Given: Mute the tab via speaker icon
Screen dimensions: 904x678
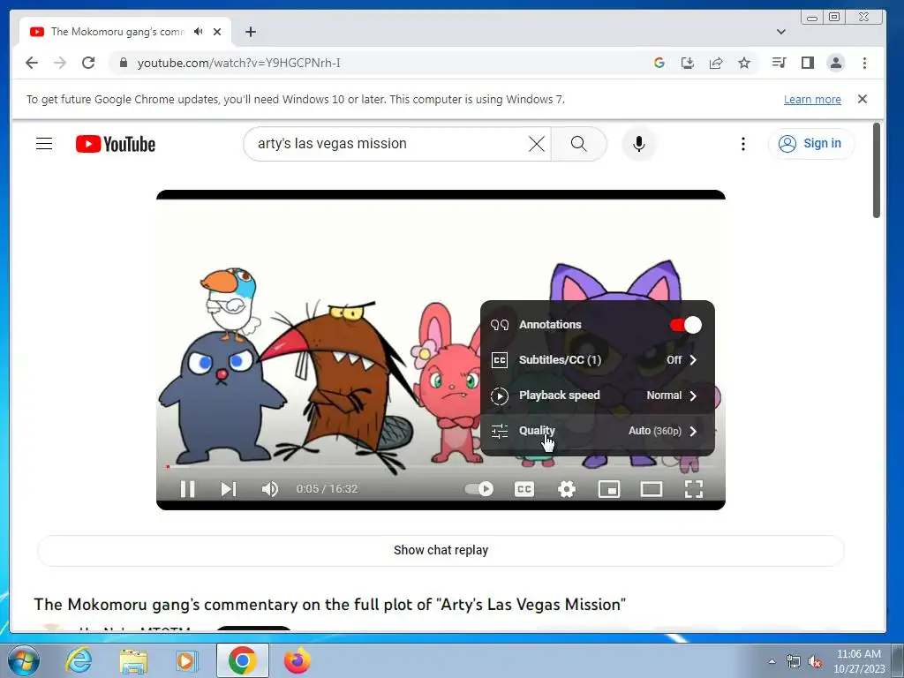Looking at the screenshot, I should click(x=199, y=32).
